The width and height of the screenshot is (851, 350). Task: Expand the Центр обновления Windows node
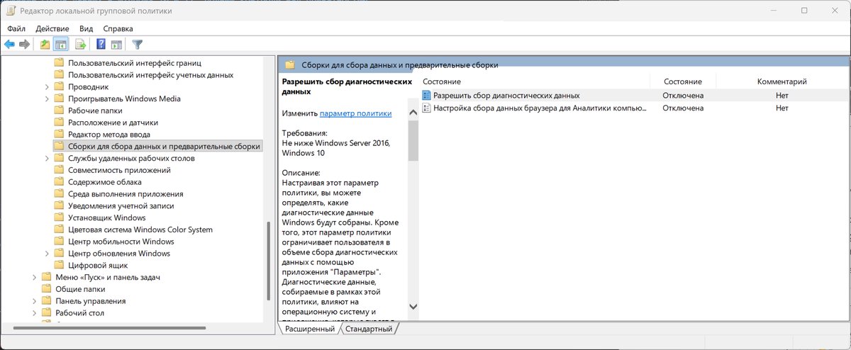click(47, 254)
